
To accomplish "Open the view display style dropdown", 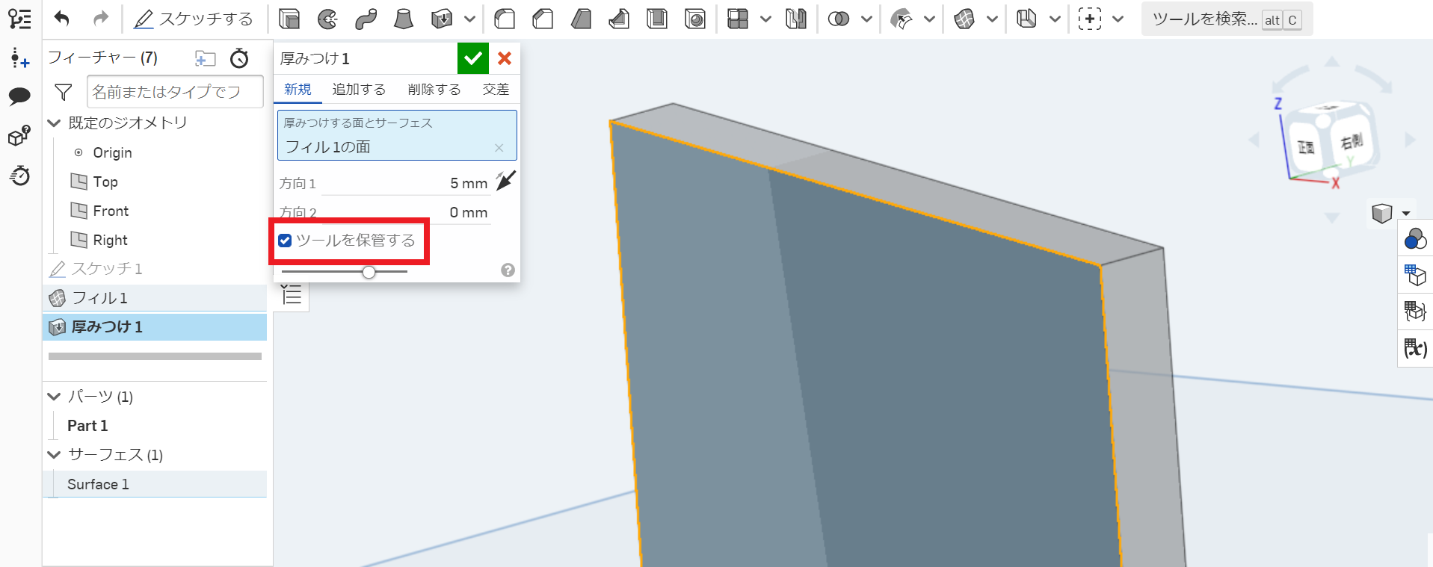I will coord(1406,214).
